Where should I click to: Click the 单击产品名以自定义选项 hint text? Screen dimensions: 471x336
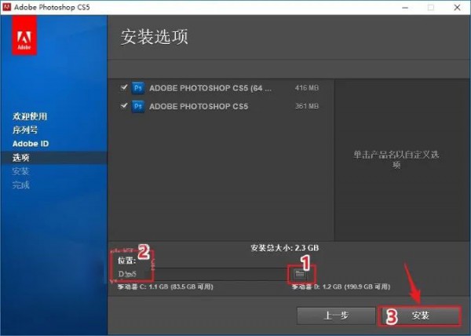tap(396, 159)
